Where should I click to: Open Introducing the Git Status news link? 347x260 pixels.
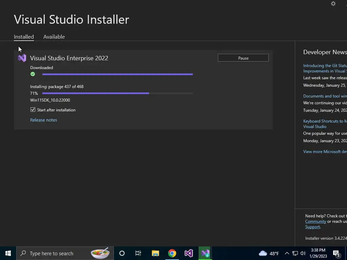point(325,68)
